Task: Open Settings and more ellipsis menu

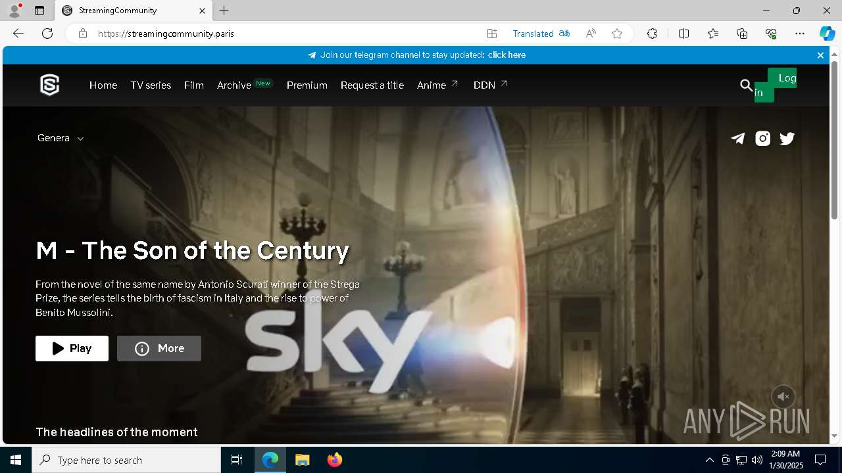Action: point(800,34)
